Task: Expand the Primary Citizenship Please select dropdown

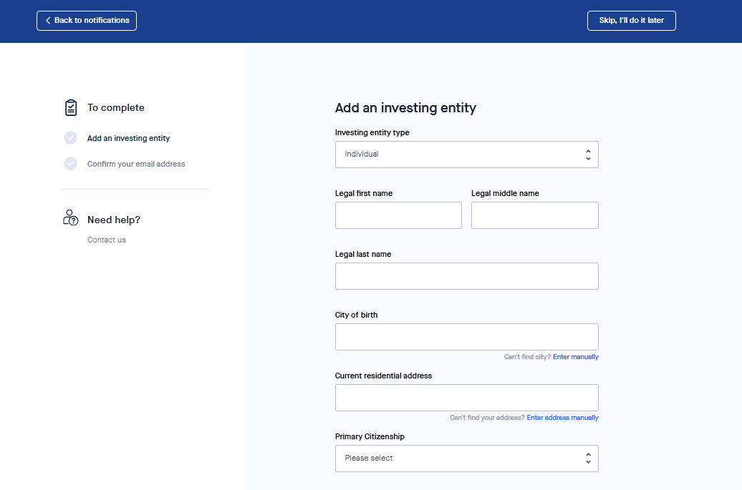Action: click(466, 459)
